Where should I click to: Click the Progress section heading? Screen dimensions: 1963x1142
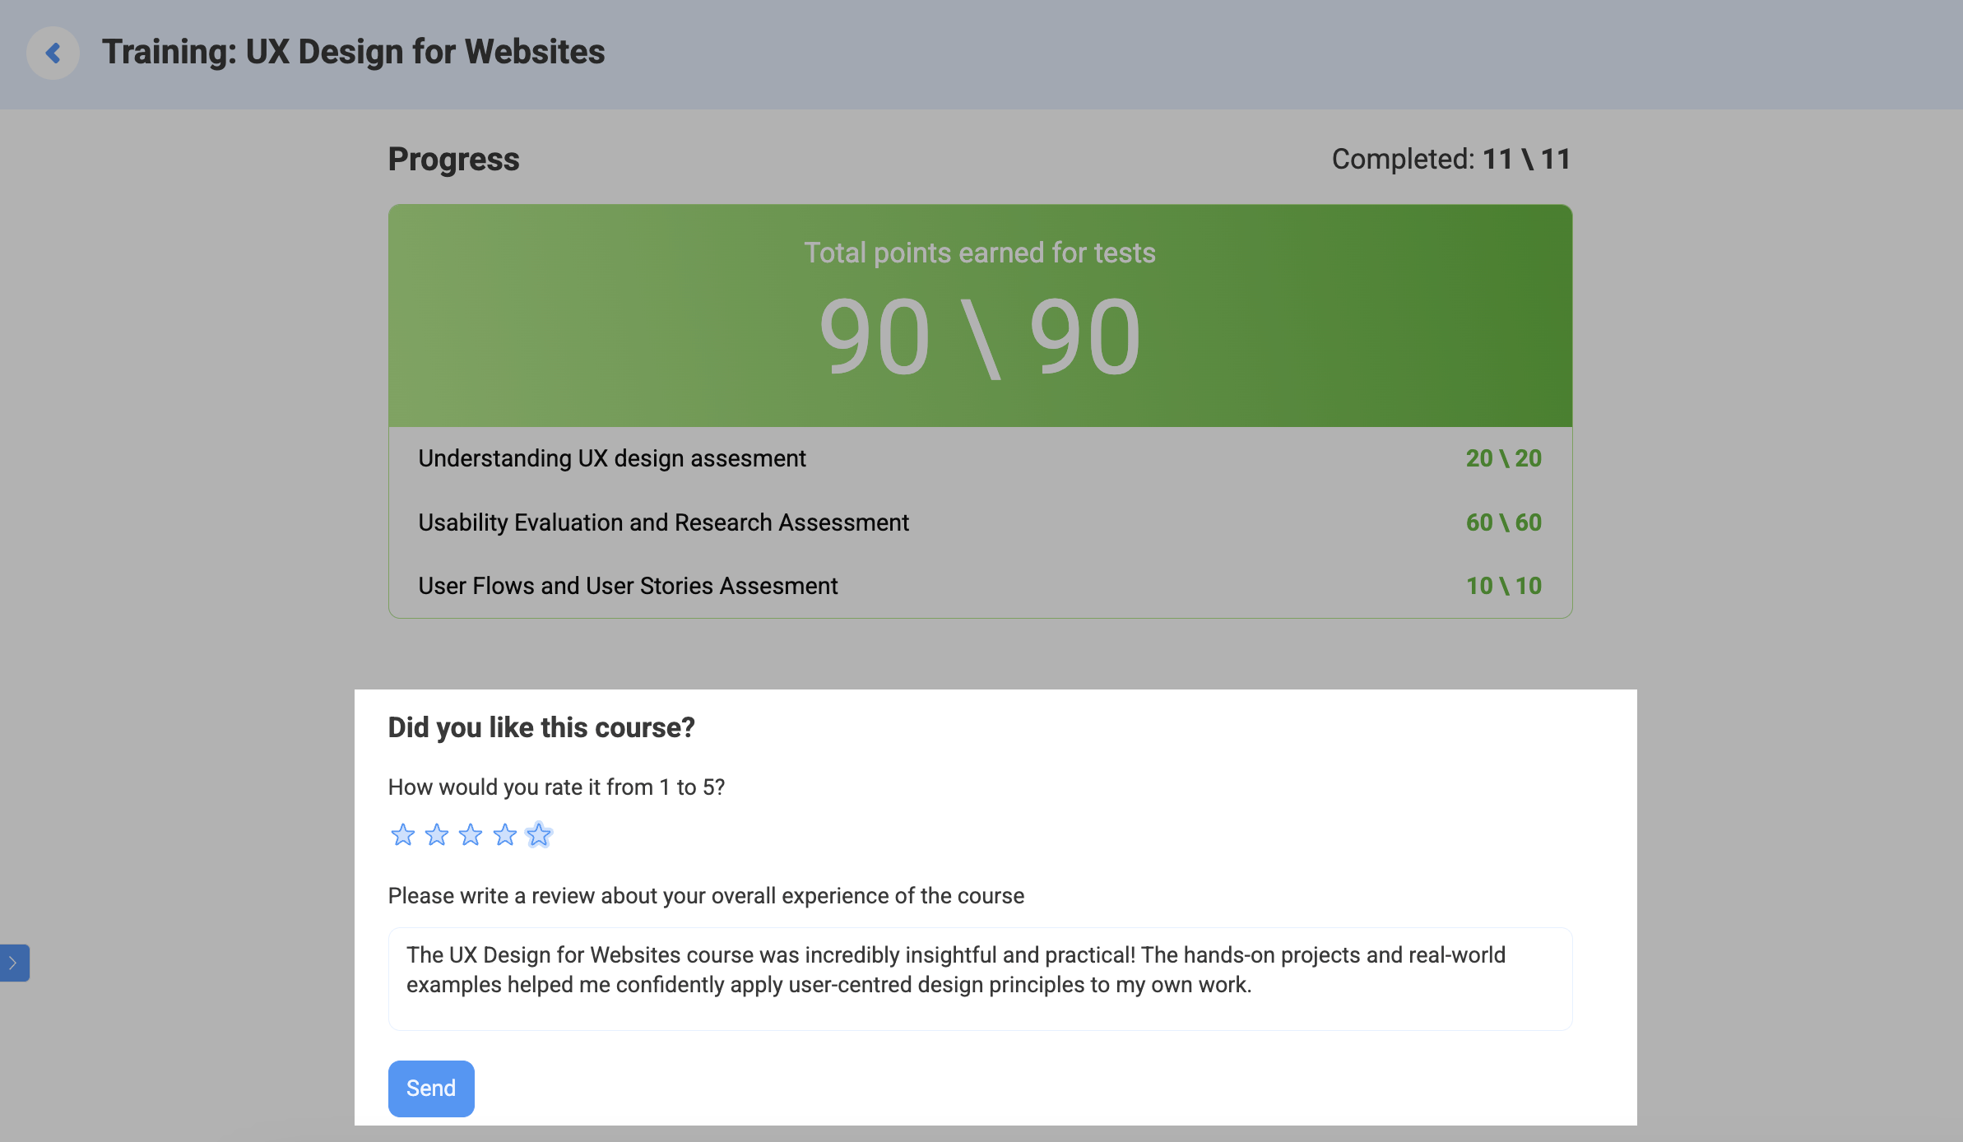click(x=453, y=159)
